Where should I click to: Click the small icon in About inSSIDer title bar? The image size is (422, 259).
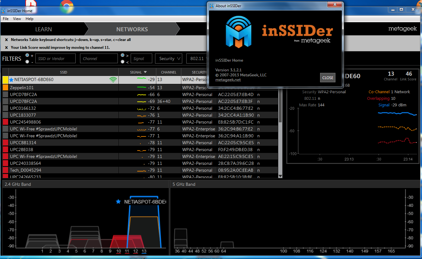[x=212, y=6]
